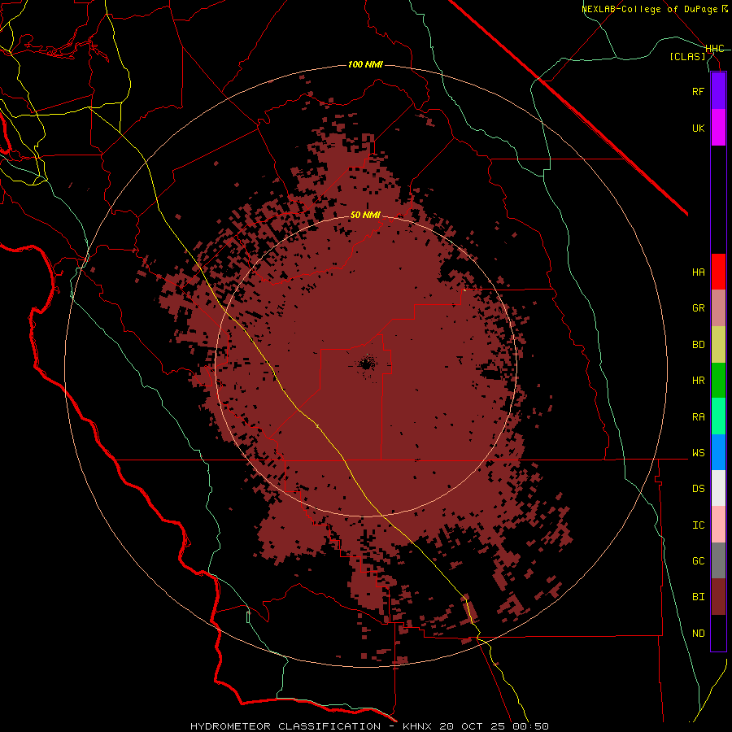Screen dimensions: 732x732
Task: Click the DS white legend swatch
Action: click(x=718, y=488)
